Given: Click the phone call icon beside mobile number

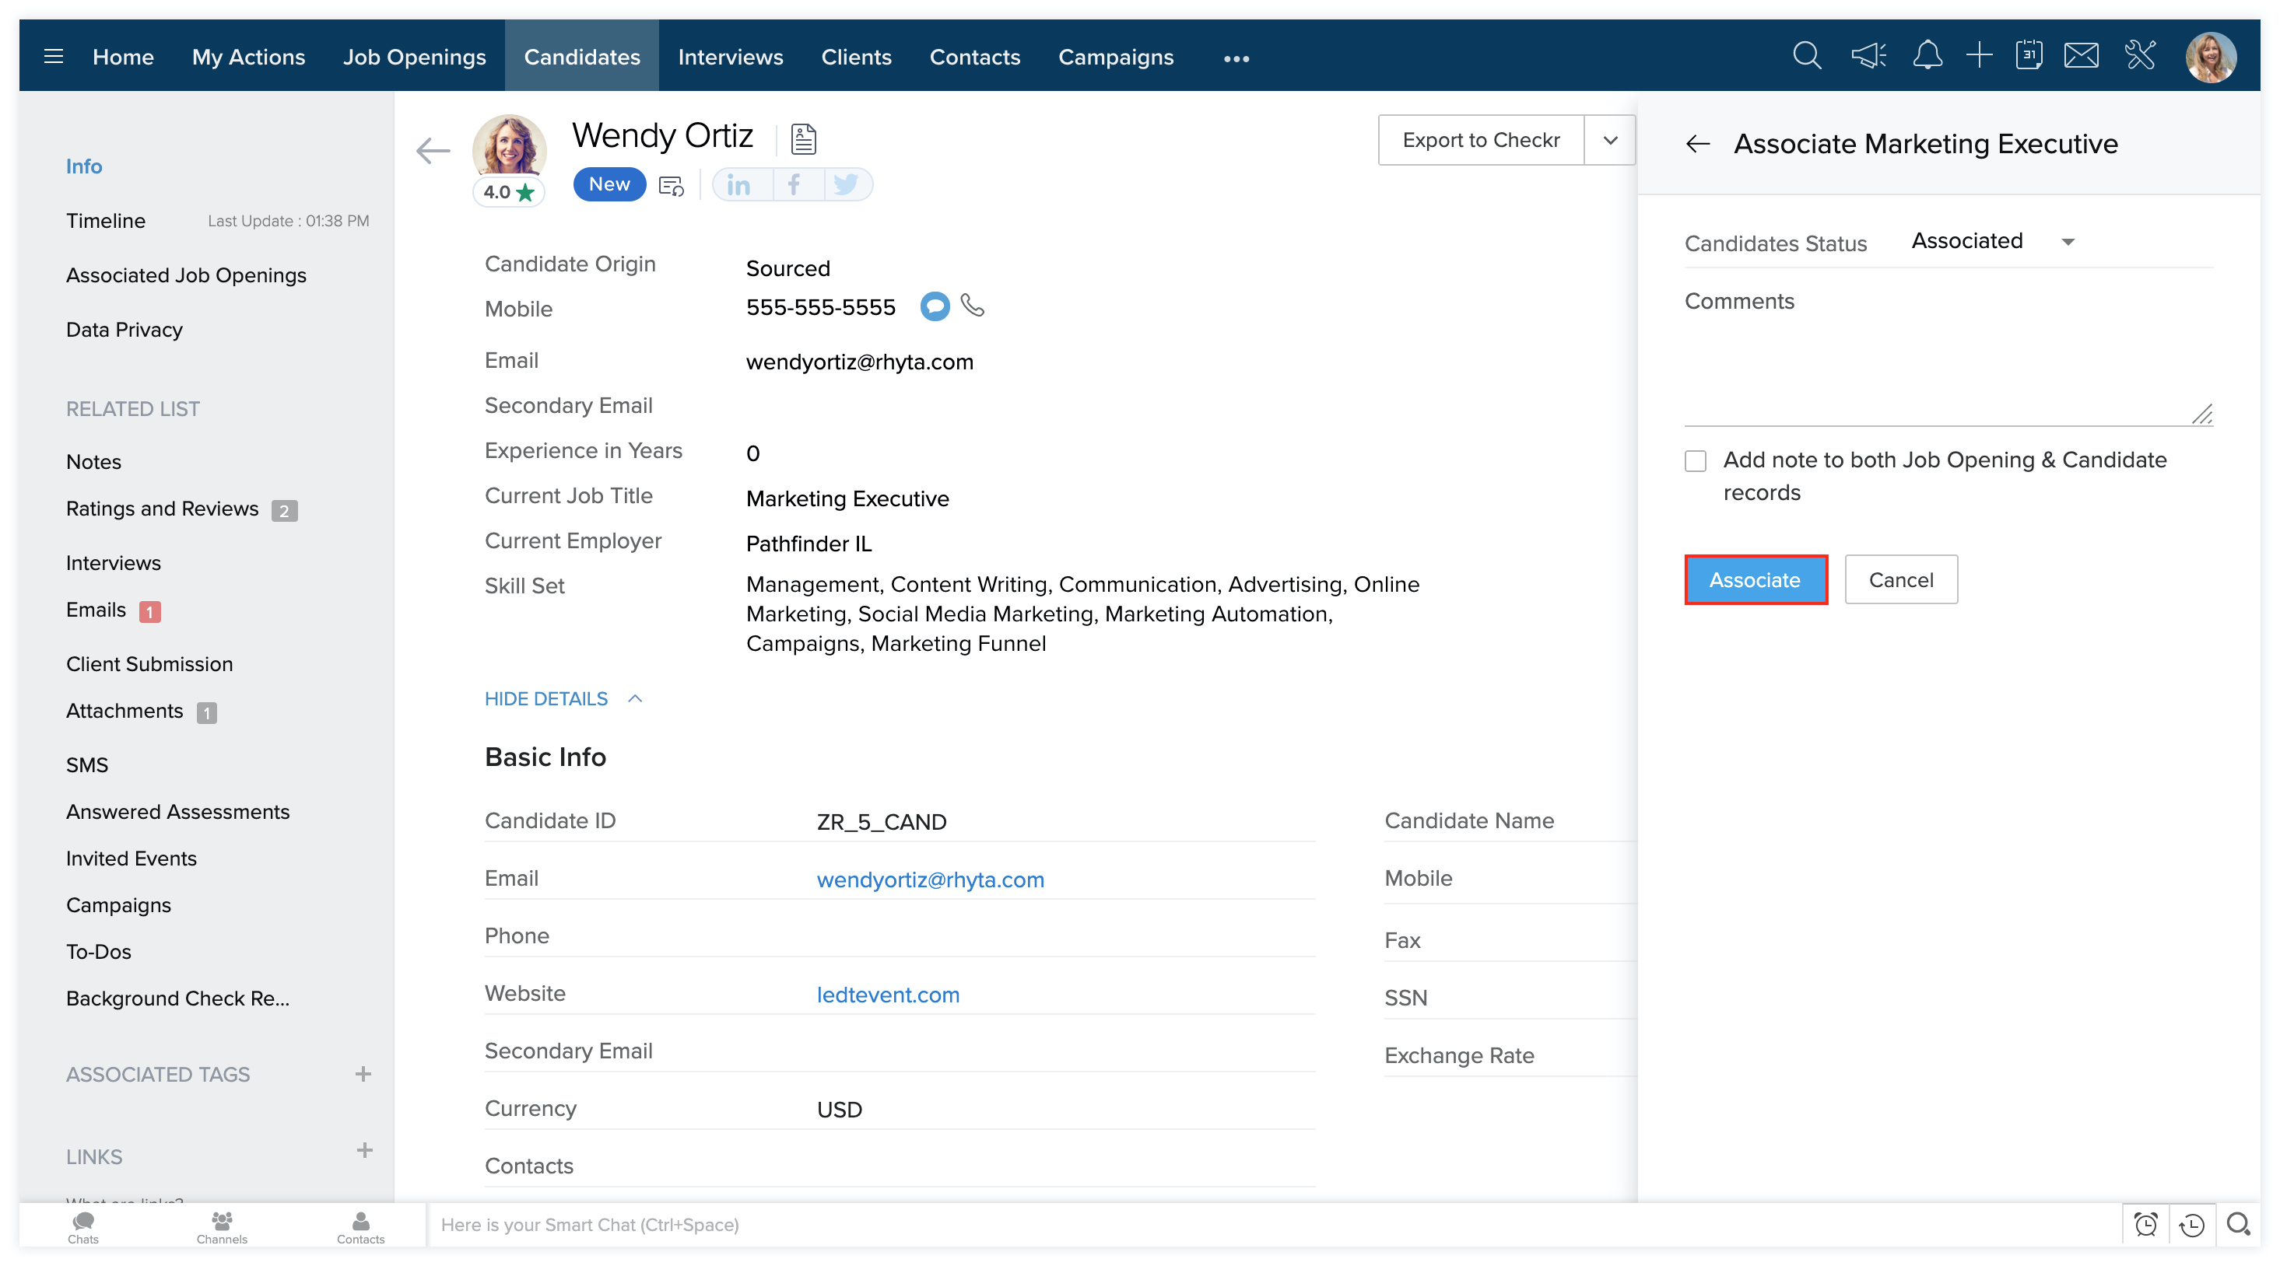Looking at the screenshot, I should click(x=973, y=306).
